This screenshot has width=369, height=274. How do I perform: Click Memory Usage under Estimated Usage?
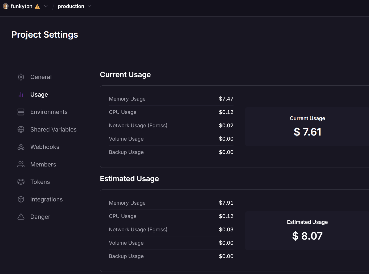tap(127, 203)
